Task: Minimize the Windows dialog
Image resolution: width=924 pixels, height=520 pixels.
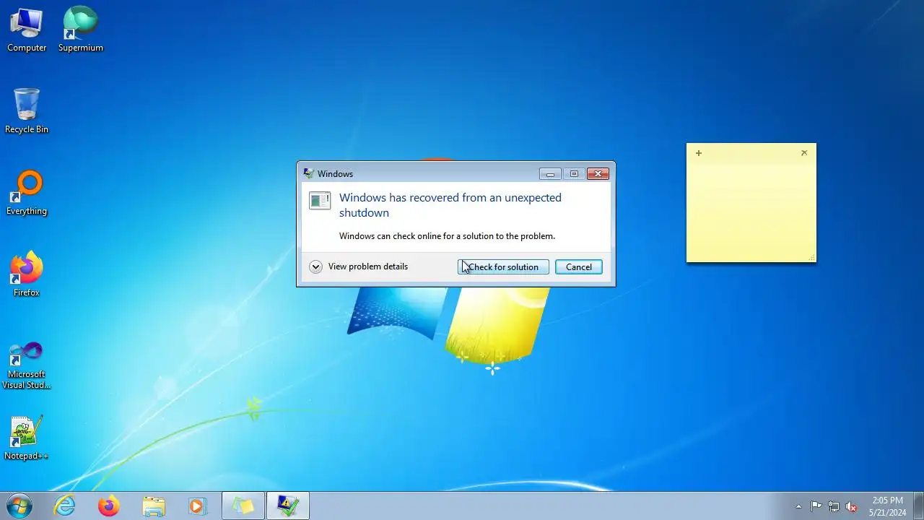Action: point(550,174)
